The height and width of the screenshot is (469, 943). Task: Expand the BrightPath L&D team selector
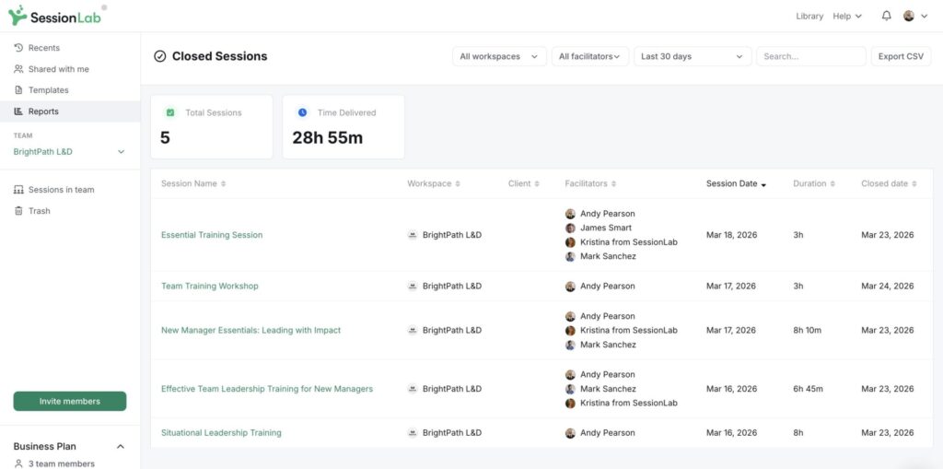(x=70, y=152)
